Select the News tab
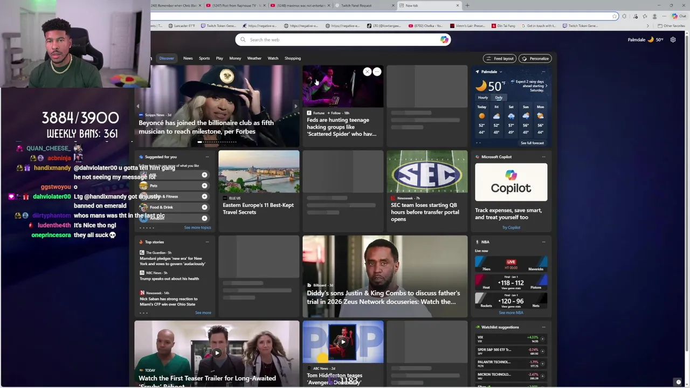This screenshot has height=388, width=690. (188, 58)
